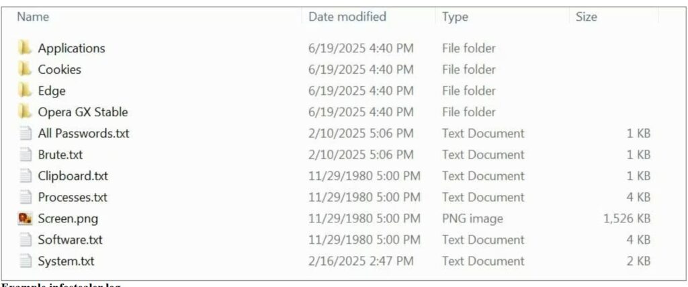Select the System.txt file name
The width and height of the screenshot is (688, 287).
(x=66, y=261)
